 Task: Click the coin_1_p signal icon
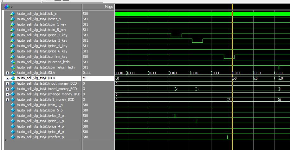click(13, 105)
